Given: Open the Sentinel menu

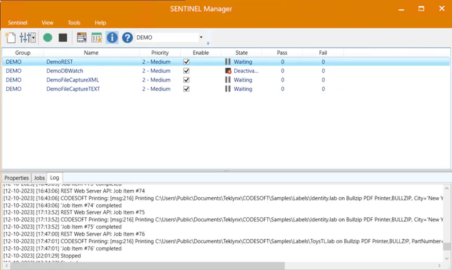Looking at the screenshot, I should pyautogui.click(x=17, y=23).
